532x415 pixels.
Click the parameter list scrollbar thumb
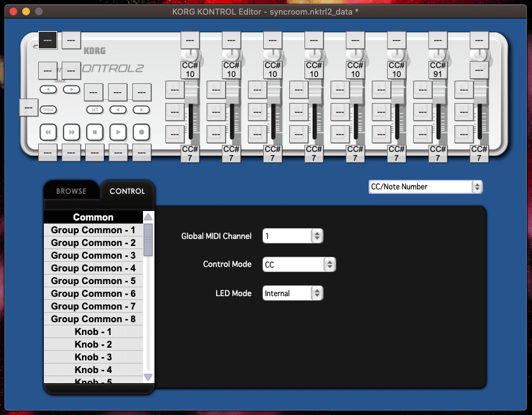click(148, 240)
